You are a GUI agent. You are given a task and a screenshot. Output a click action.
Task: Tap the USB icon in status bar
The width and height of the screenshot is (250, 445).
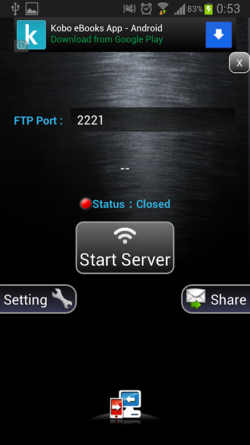pos(15,9)
